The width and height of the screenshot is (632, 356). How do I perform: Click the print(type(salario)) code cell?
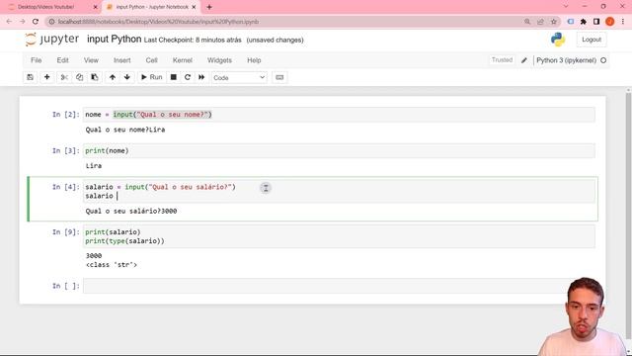339,236
